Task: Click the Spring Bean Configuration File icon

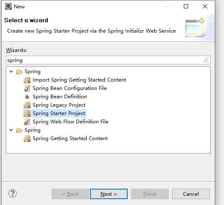Action: coord(27,88)
